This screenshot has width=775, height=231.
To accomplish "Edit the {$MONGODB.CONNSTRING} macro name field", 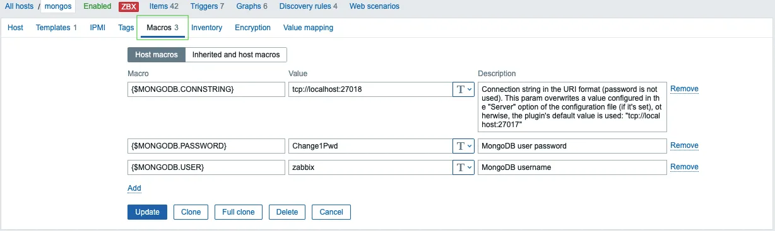I will point(206,89).
